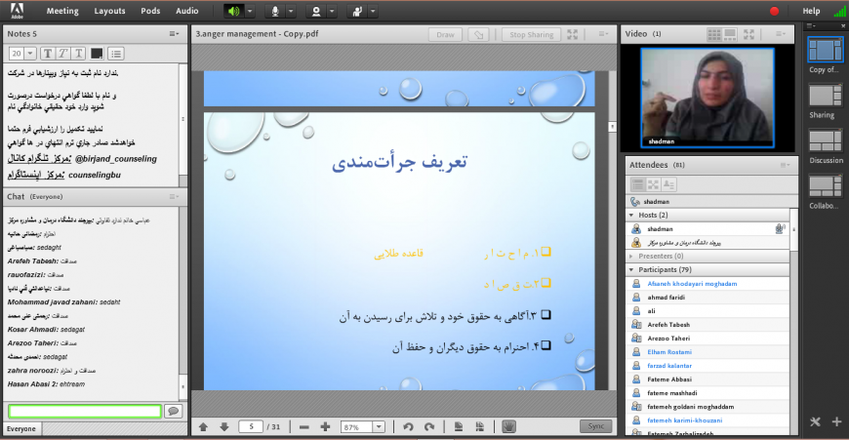Toggle Share pod full screen

coord(572,34)
